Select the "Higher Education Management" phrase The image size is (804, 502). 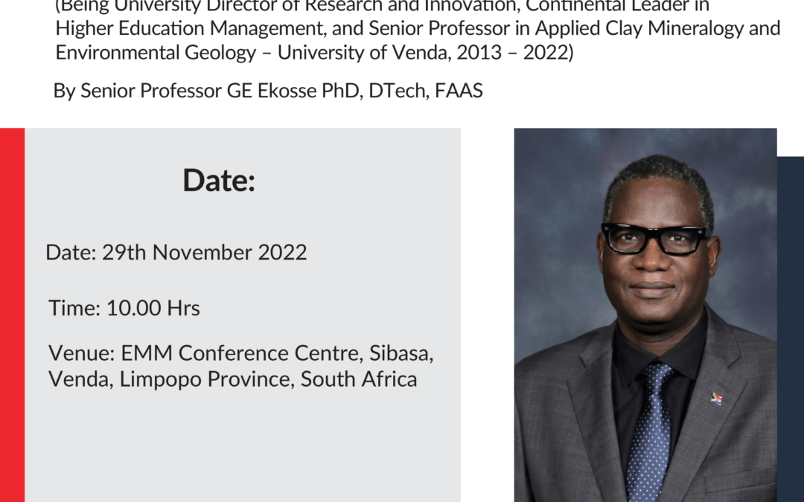pyautogui.click(x=191, y=28)
